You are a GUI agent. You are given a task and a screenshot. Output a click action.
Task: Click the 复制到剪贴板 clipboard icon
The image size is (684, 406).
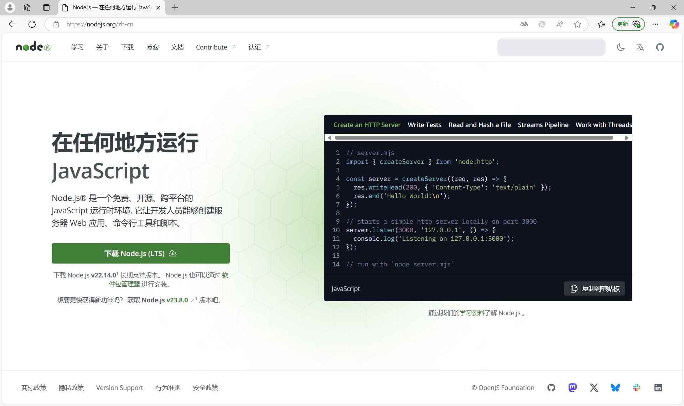coord(574,288)
